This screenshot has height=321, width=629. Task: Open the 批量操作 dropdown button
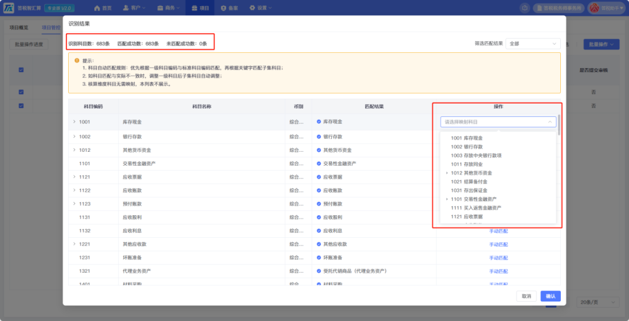click(x=601, y=44)
